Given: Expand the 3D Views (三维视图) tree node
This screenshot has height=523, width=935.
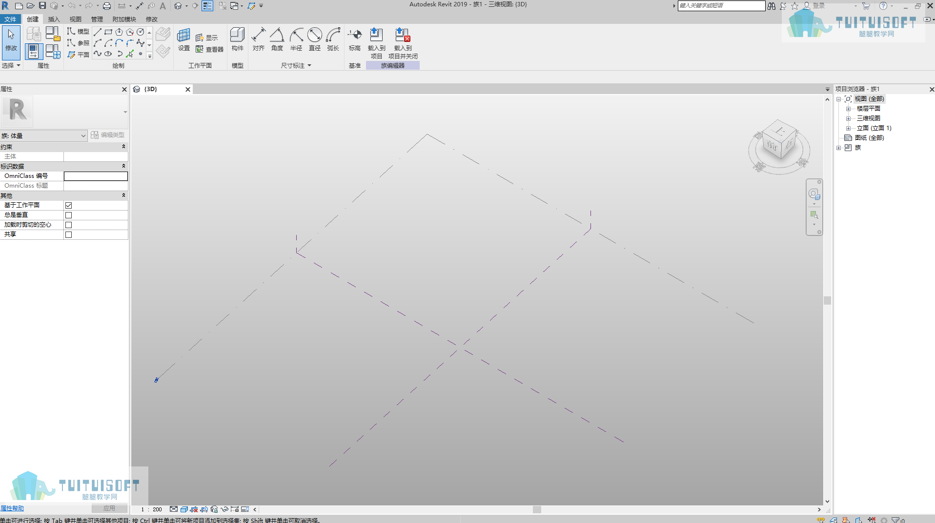Looking at the screenshot, I should 848,118.
